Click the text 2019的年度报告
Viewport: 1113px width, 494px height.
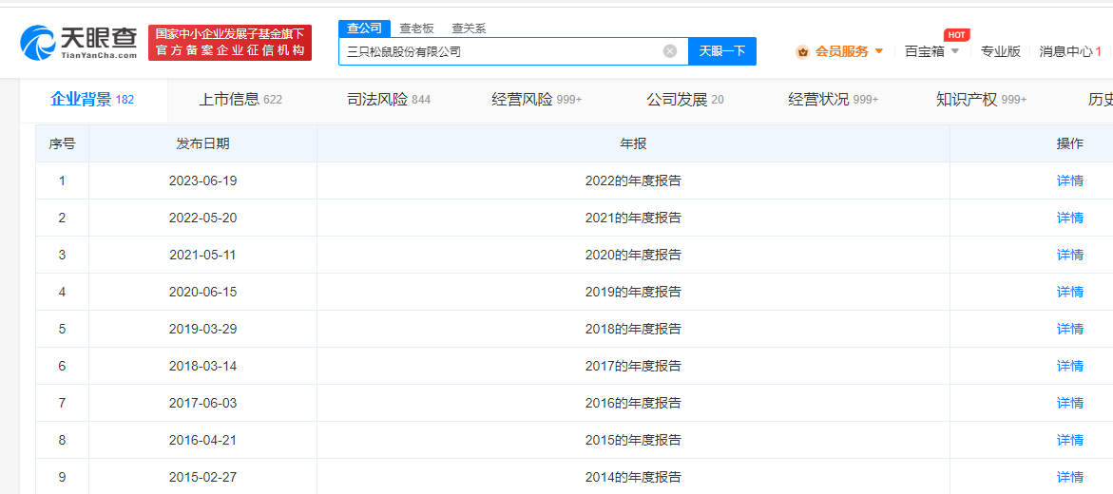pyautogui.click(x=633, y=292)
